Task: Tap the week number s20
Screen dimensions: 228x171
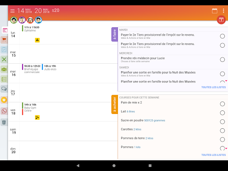Action: 56,10
